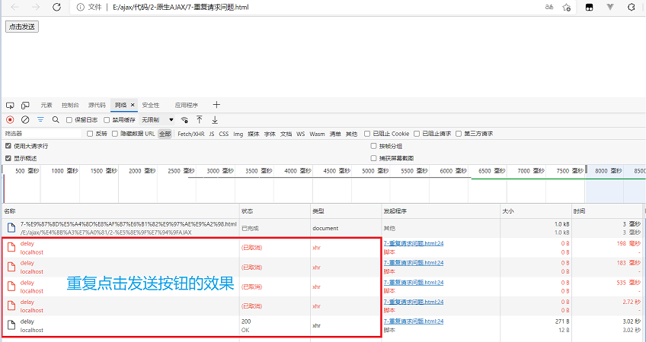Open initiator link of the 198 毫秒 delay request
The height and width of the screenshot is (342, 646).
414,243
